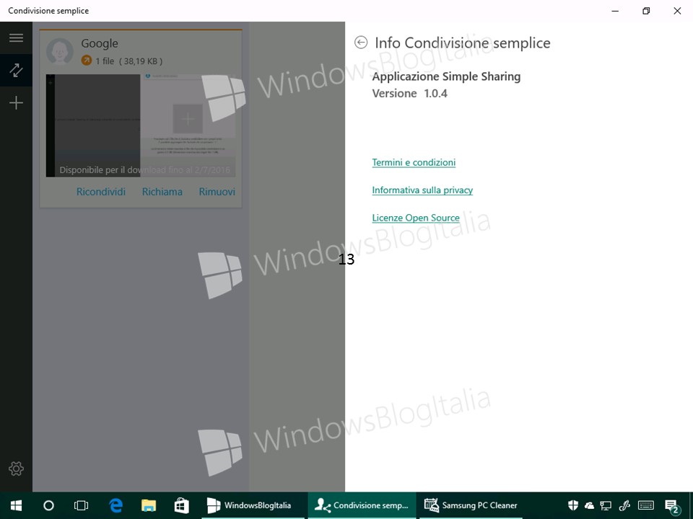This screenshot has height=519, width=693.
Task: Open touch keyboard tray icon
Action: tap(645, 505)
